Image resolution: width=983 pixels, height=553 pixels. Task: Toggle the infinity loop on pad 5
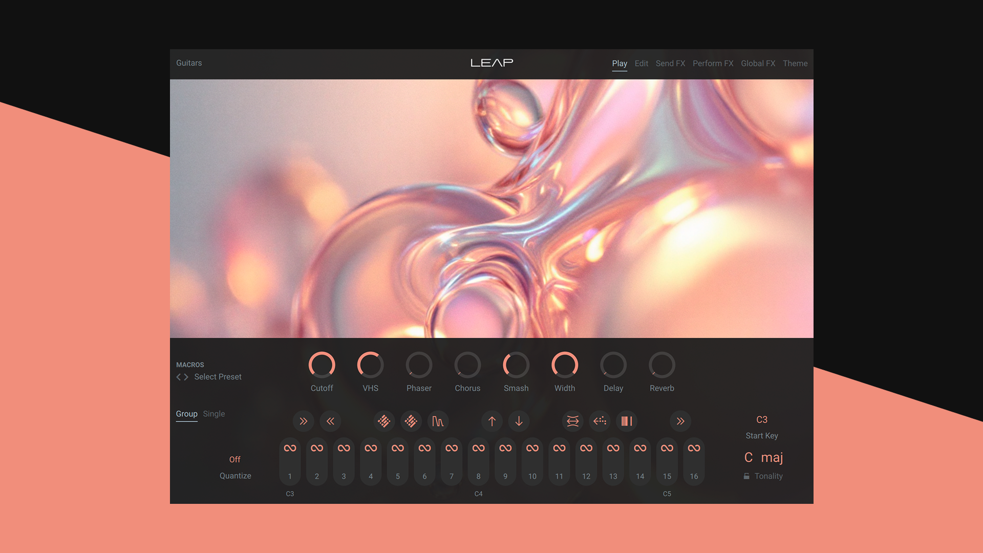tap(398, 447)
